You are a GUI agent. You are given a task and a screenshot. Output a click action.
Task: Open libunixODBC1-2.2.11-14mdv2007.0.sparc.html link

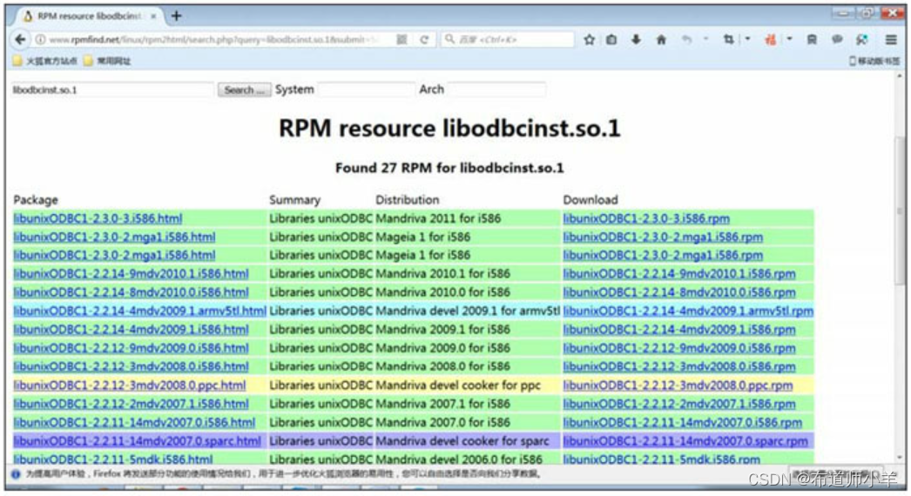(137, 441)
